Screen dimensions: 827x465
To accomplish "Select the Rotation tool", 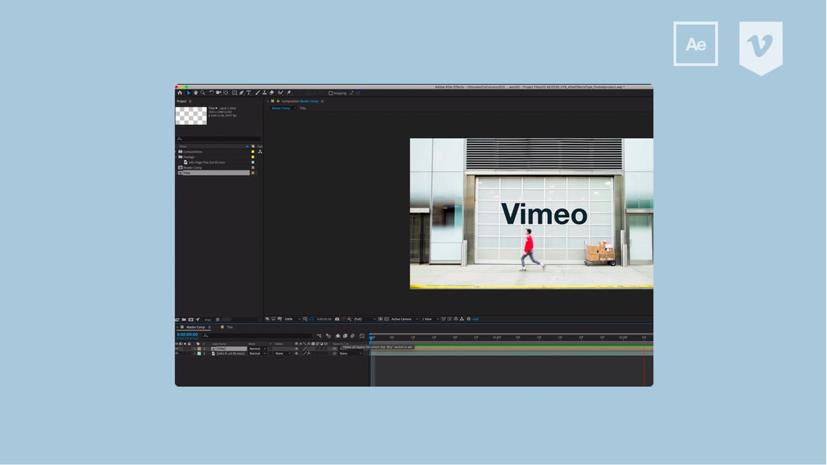I will pyautogui.click(x=211, y=93).
